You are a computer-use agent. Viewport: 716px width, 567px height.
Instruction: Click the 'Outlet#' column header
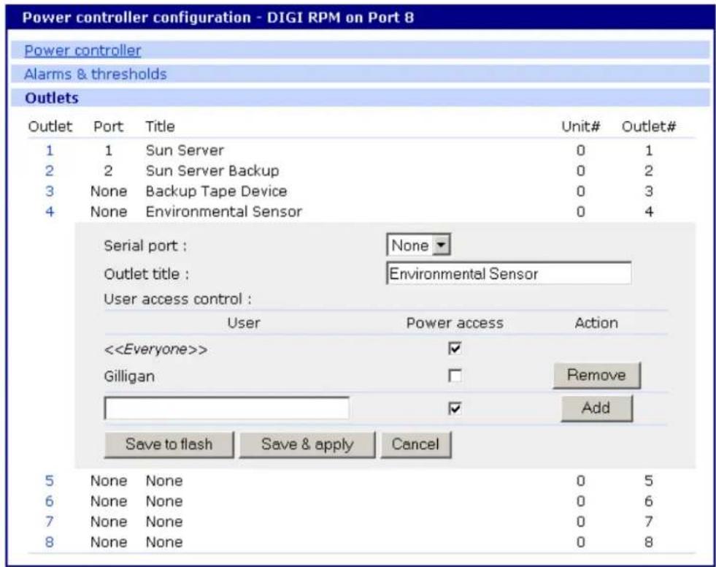tap(648, 126)
